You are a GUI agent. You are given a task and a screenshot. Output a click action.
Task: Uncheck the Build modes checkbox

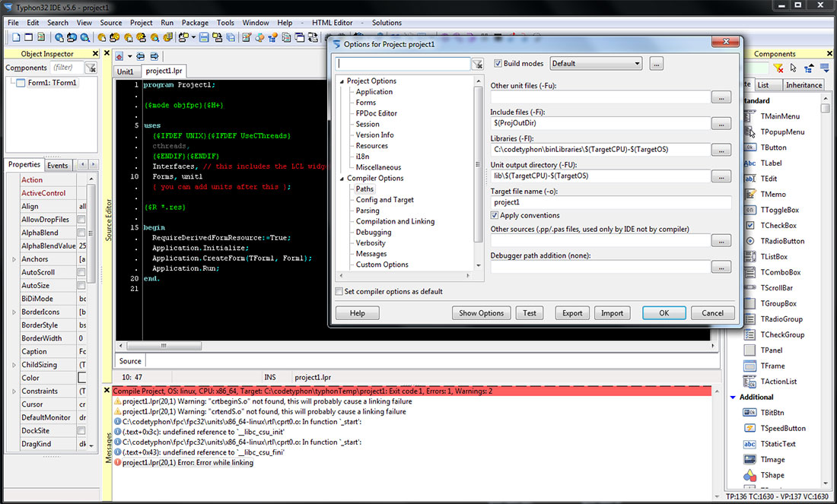[x=498, y=63]
